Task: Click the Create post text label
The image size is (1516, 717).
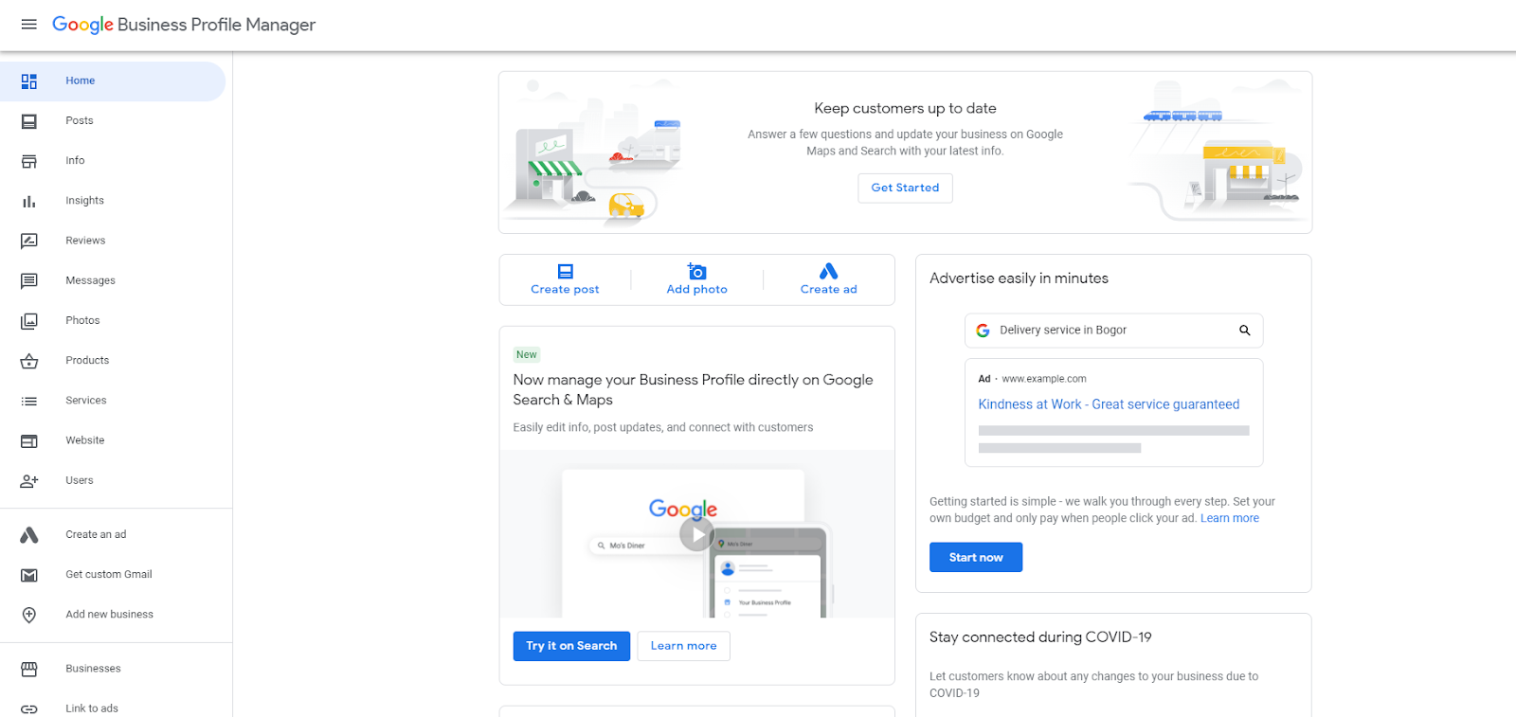Action: coord(566,290)
